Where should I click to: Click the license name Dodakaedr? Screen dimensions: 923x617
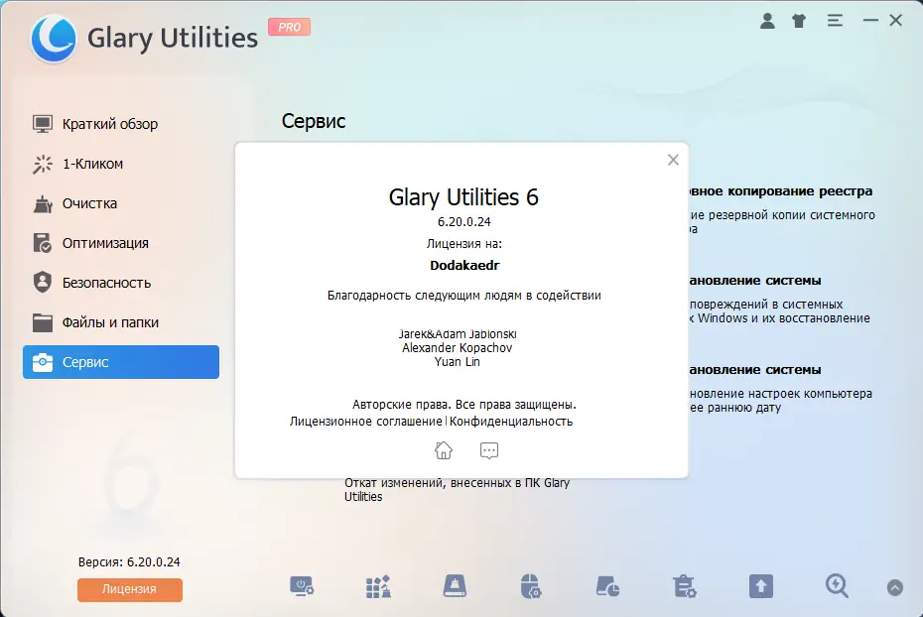[464, 265]
